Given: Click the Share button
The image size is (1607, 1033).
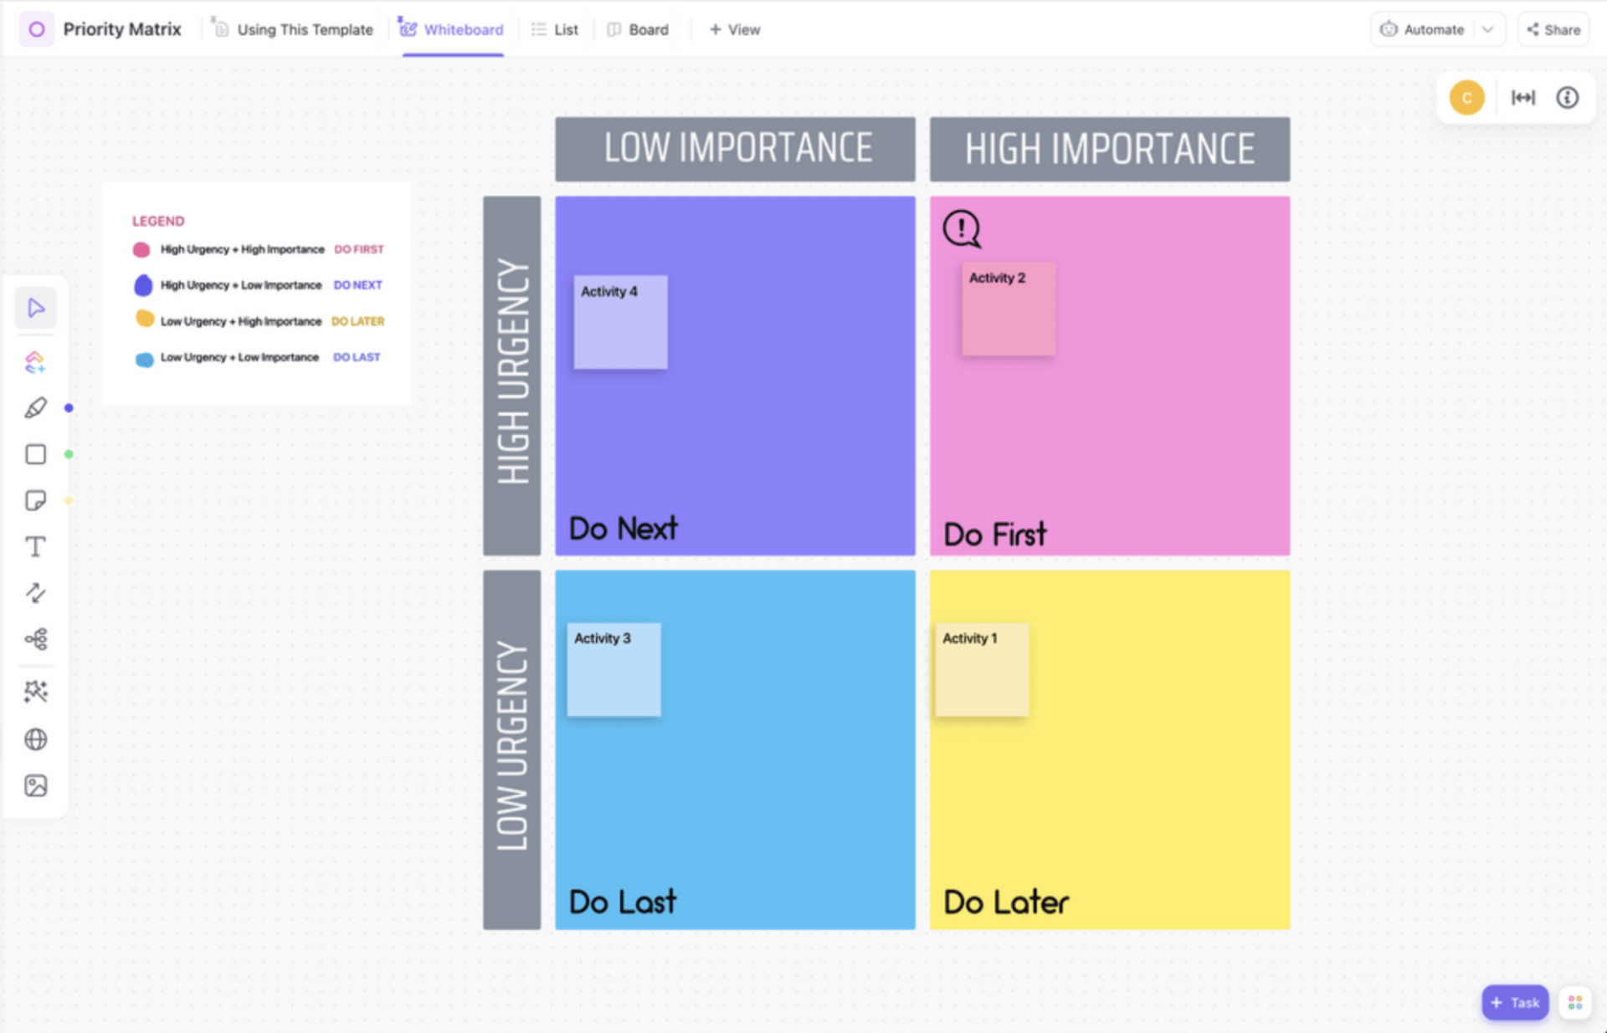Looking at the screenshot, I should [x=1554, y=29].
